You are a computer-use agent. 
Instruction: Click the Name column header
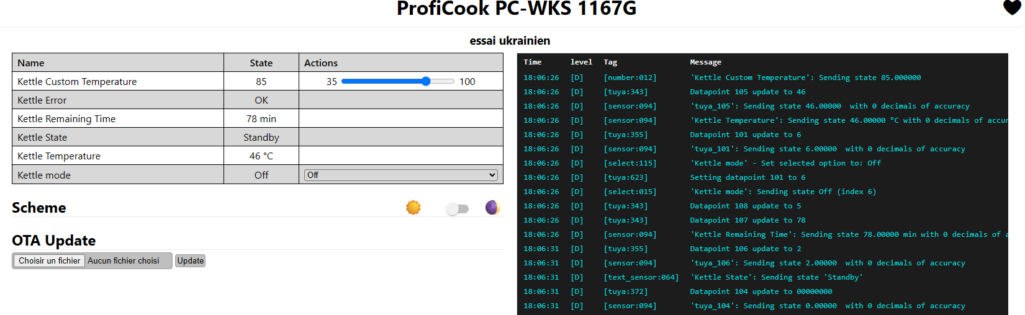tap(31, 63)
